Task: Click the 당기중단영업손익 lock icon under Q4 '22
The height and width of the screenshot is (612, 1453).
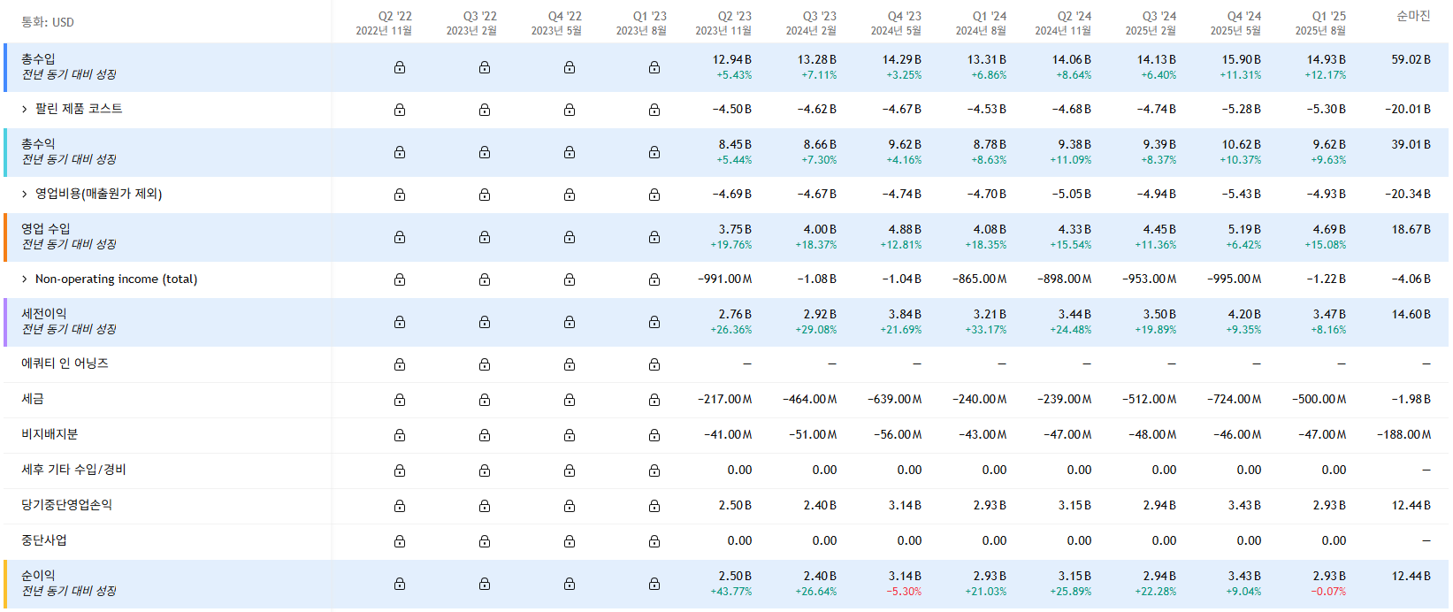Action: (x=570, y=506)
